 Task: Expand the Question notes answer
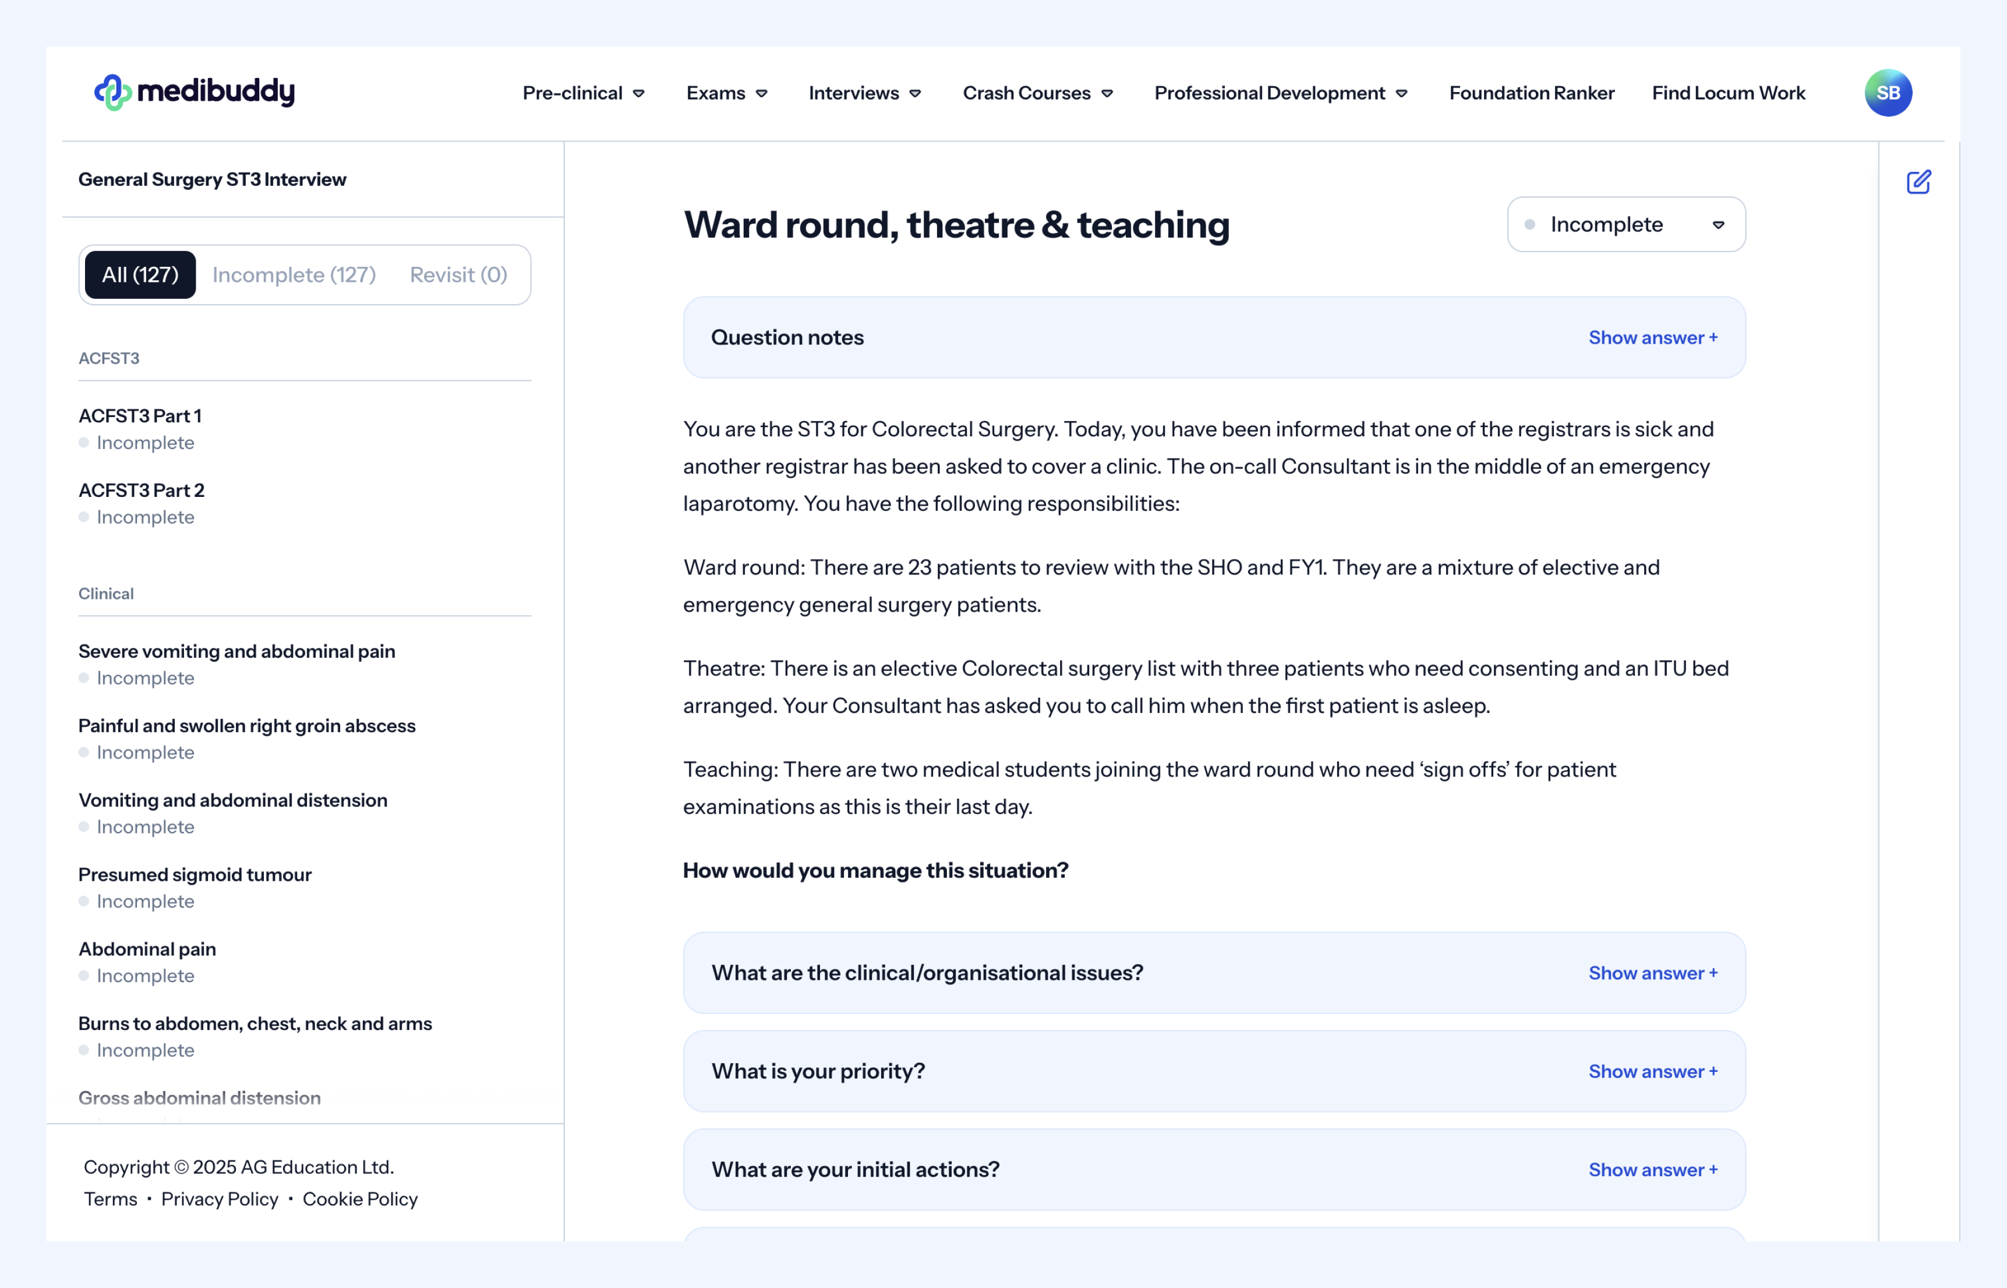(1652, 337)
